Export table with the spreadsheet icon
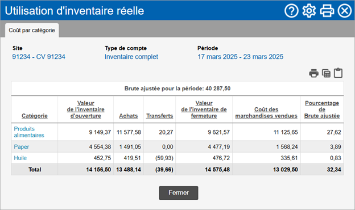Viewport: 355px width, 210px height. pyautogui.click(x=326, y=73)
